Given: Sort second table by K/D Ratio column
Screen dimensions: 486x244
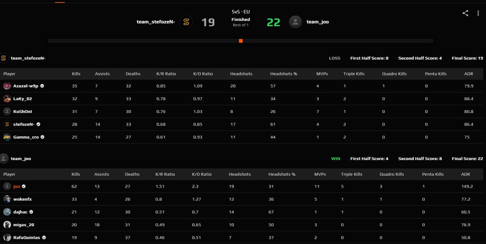Looking at the screenshot, I should (x=202, y=174).
